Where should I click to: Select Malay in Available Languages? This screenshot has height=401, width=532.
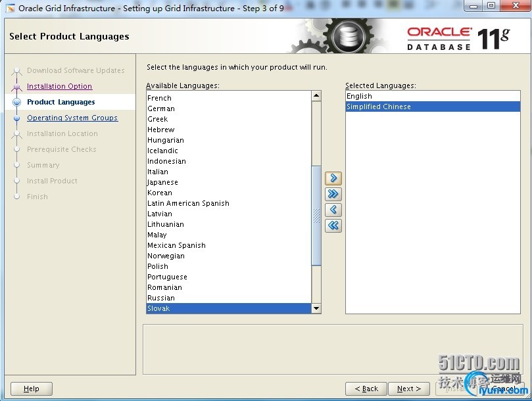point(229,235)
